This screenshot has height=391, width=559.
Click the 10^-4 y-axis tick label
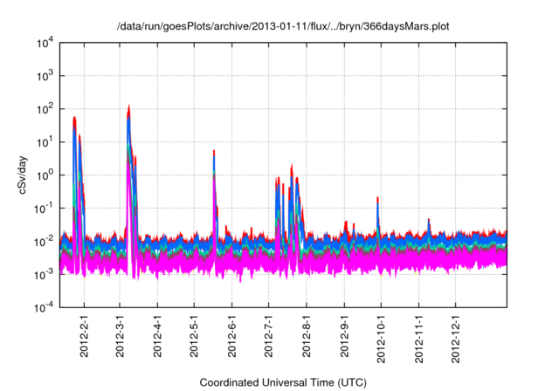tap(46, 307)
